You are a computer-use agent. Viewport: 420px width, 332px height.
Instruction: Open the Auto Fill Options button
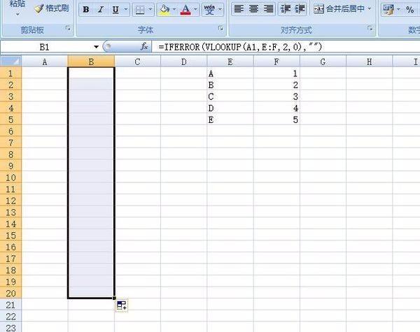click(121, 305)
